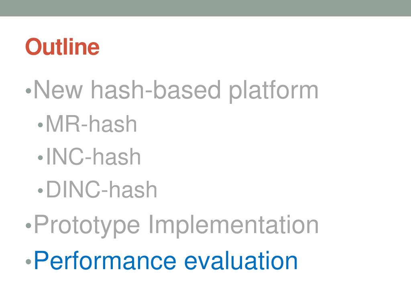Click the word New in first bullet
This screenshot has width=411, height=308.
(59, 90)
